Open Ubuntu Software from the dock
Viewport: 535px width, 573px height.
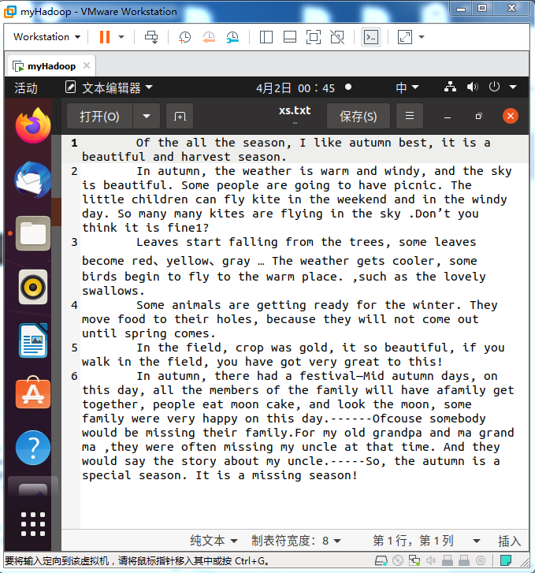[x=33, y=393]
